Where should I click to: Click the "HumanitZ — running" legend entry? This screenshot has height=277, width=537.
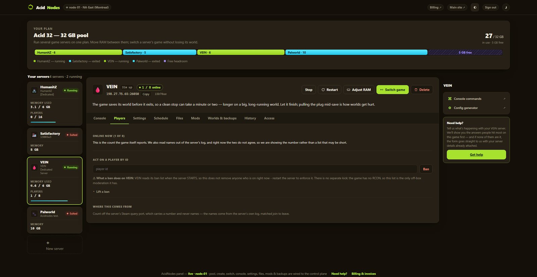49,61
